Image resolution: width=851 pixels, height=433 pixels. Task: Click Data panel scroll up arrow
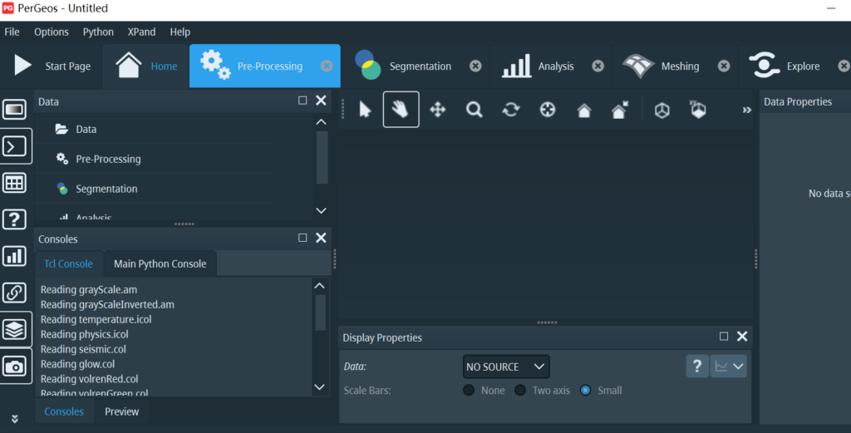(x=321, y=122)
